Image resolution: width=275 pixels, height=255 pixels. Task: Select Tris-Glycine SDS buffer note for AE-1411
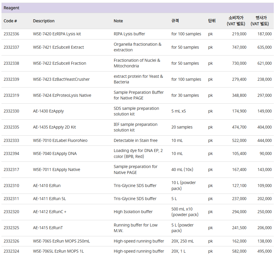(135, 199)
